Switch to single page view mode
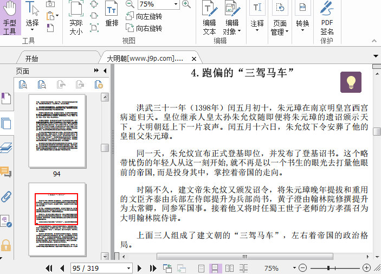381x274 pixels. pyautogui.click(x=202, y=268)
